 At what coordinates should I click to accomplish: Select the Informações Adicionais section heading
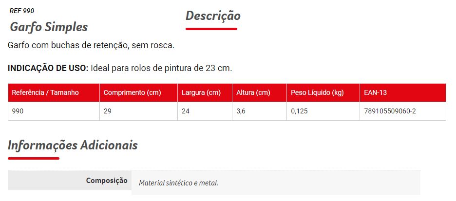point(73,145)
